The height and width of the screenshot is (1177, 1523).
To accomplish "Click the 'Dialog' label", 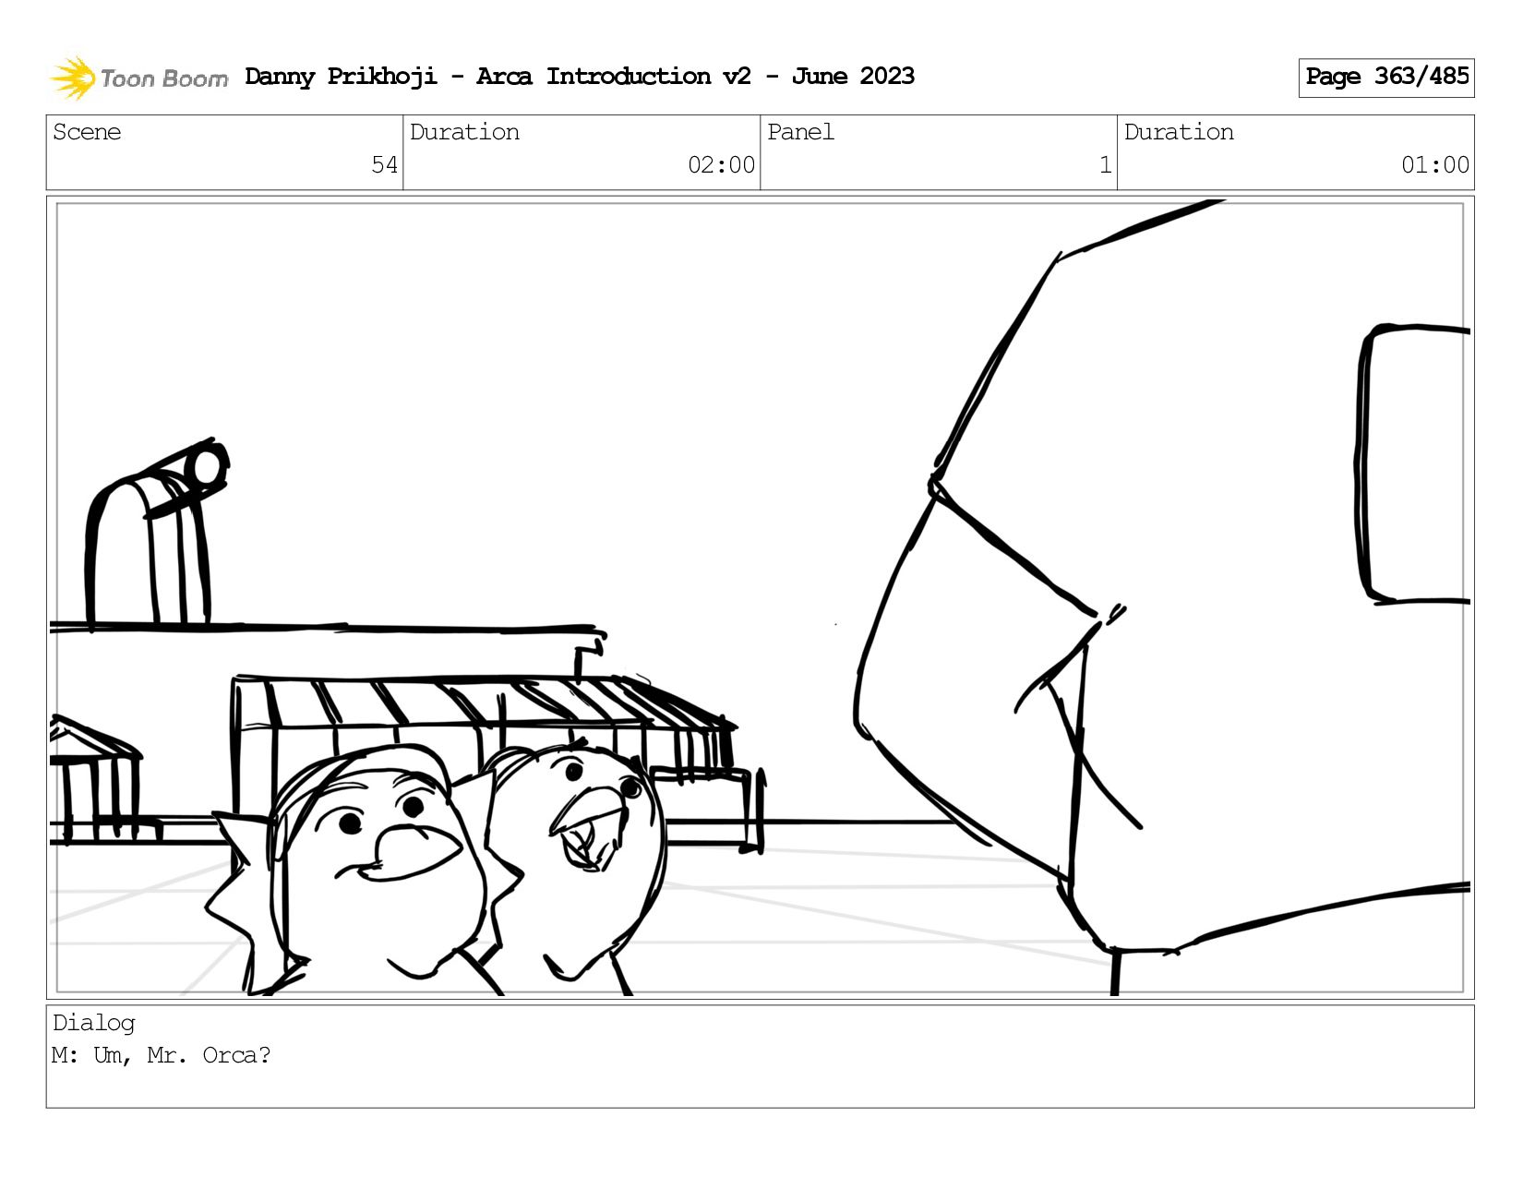I will (x=93, y=1023).
